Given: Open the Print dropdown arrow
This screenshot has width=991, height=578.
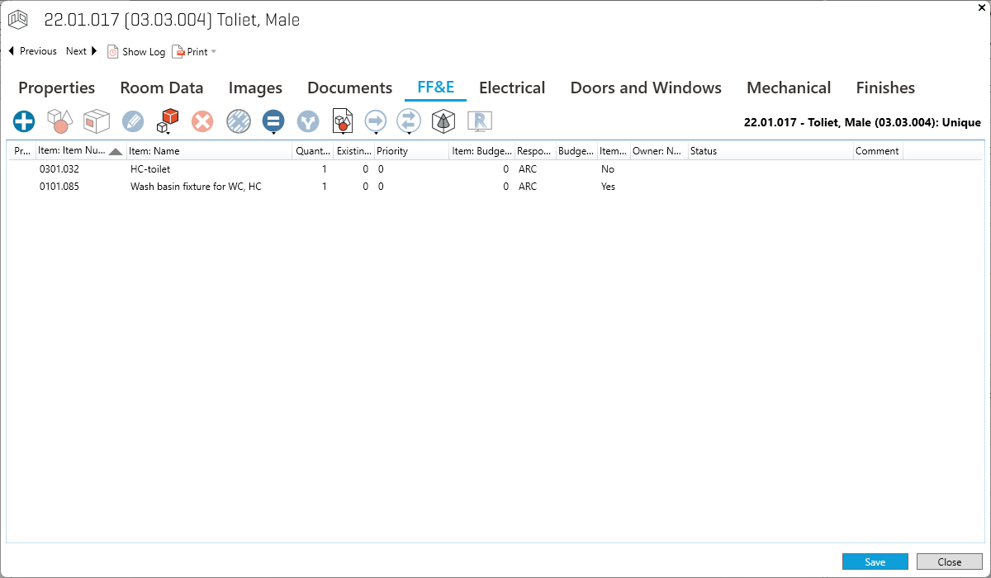Looking at the screenshot, I should [x=214, y=52].
